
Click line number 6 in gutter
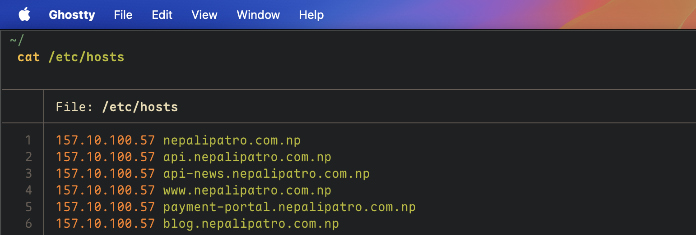pos(28,224)
